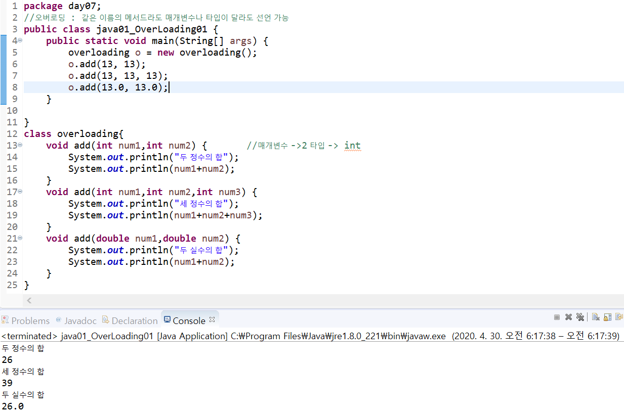Click the Korean comment on line 2
This screenshot has width=624, height=415.
(156, 18)
